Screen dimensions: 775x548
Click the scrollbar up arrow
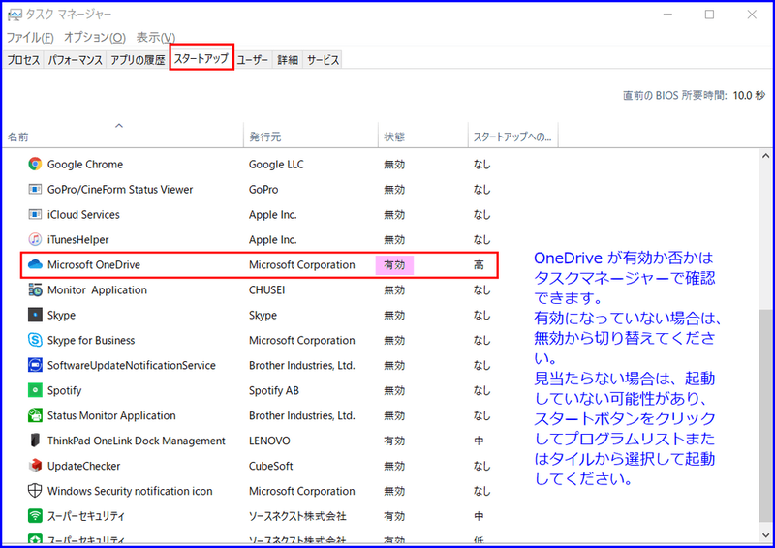click(765, 156)
